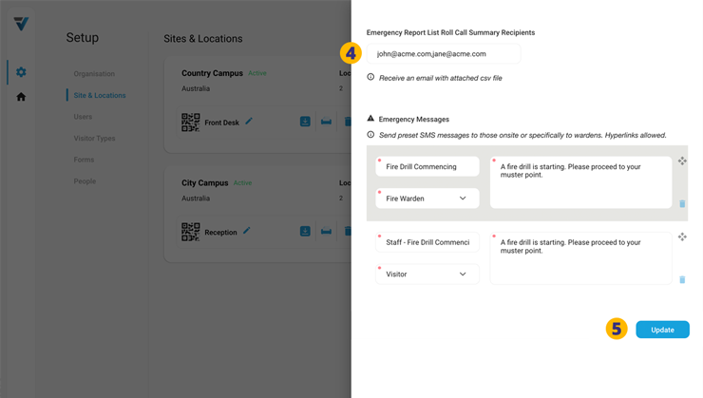Go to the Home icon in sidebar
Image resolution: width=703 pixels, height=398 pixels.
21,97
